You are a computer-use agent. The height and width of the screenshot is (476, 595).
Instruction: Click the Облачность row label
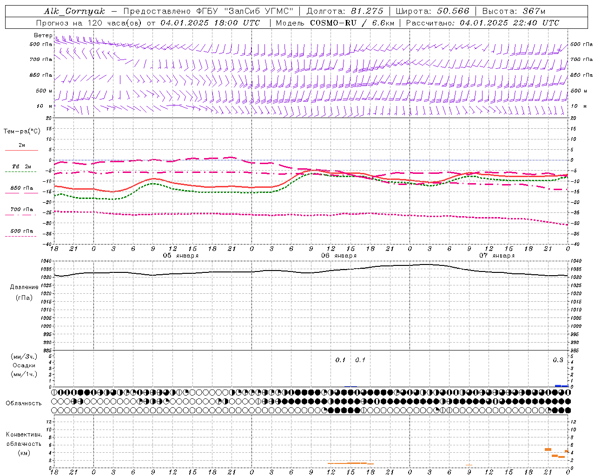coord(23,403)
